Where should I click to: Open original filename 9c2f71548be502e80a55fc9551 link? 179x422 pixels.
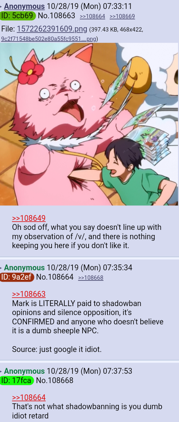[x=48, y=39]
